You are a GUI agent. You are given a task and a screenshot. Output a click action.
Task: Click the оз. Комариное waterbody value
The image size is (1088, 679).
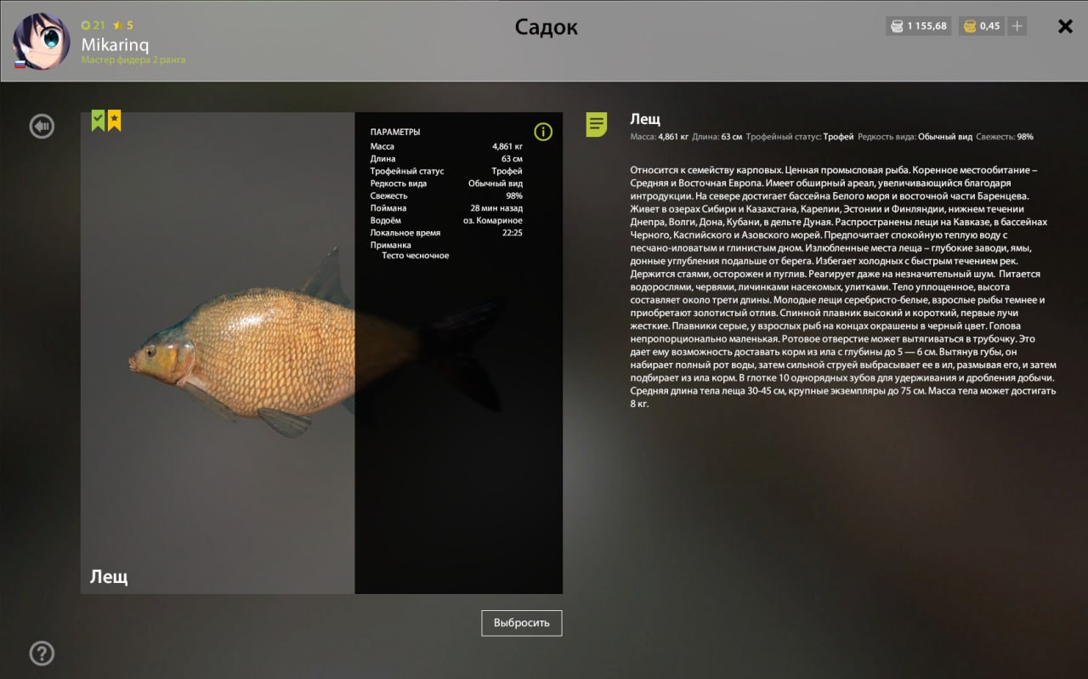pos(492,221)
